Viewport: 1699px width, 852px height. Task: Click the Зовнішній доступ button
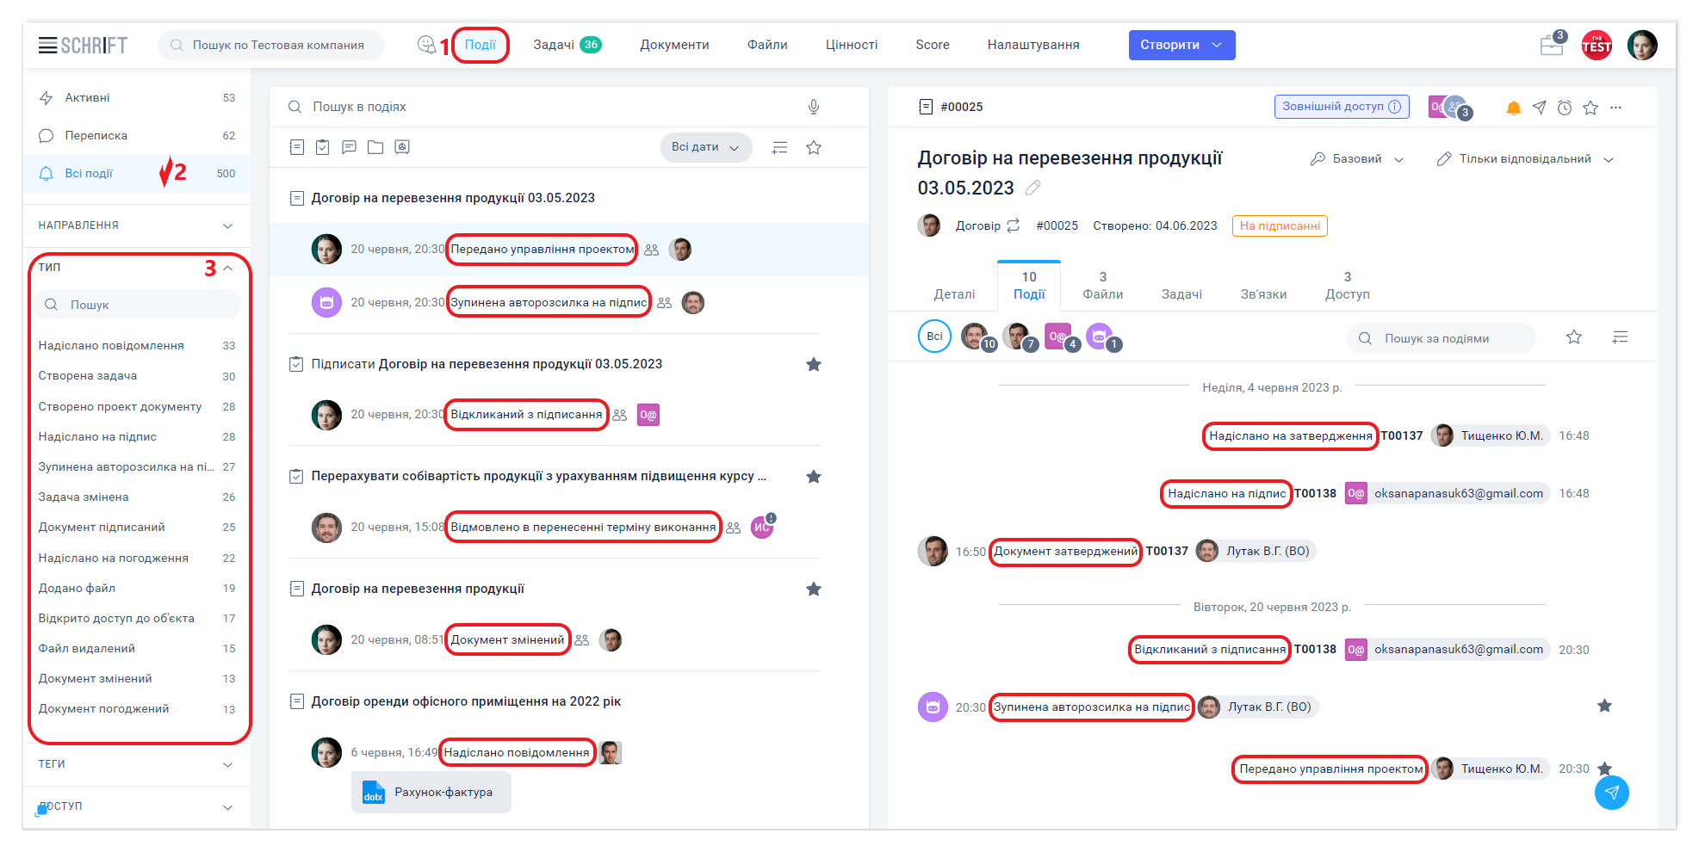pyautogui.click(x=1341, y=107)
